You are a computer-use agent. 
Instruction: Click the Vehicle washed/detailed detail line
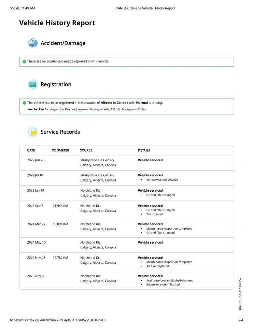[x=162, y=180]
